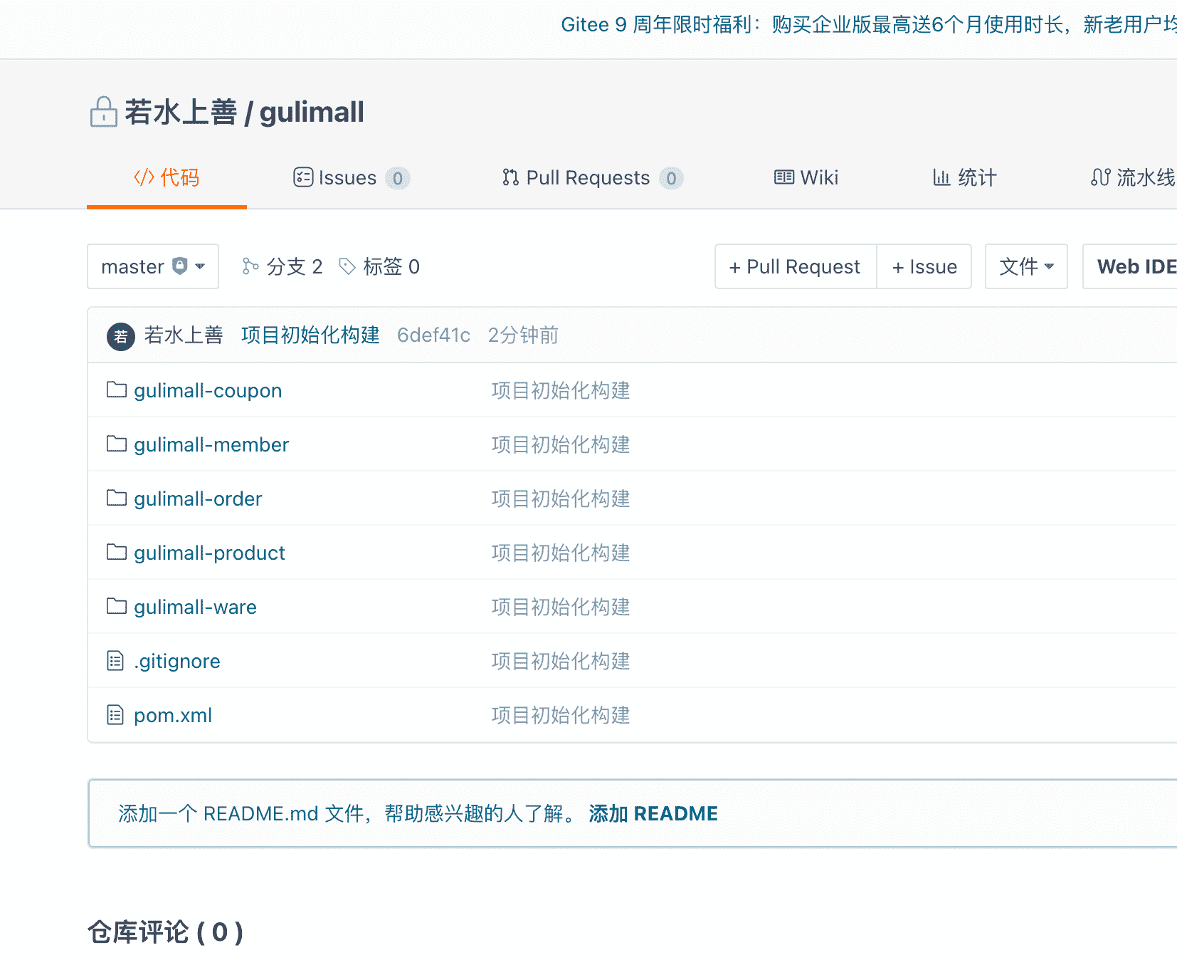Expand the 文件 dropdown menu
Viewport: 1177px width, 960px height.
[x=1026, y=266]
